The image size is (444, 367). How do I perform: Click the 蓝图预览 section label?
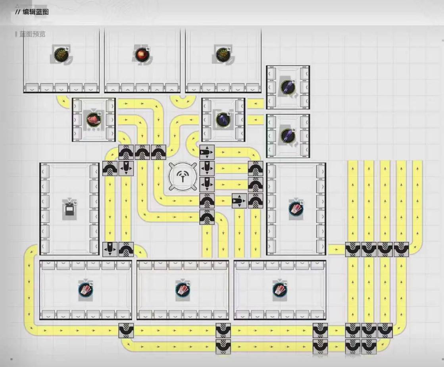click(x=33, y=34)
